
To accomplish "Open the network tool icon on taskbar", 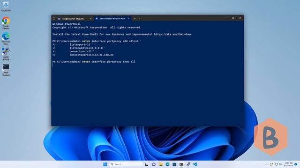I will click(188, 164).
